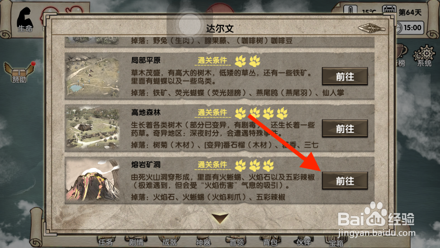Open the 伙伴 tab in the bottom bar

(x=303, y=241)
